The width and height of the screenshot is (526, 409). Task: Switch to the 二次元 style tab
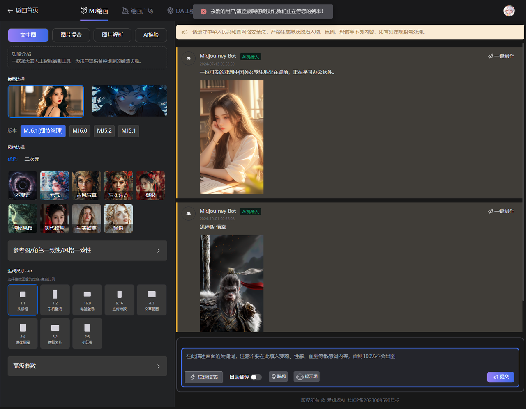(x=32, y=159)
